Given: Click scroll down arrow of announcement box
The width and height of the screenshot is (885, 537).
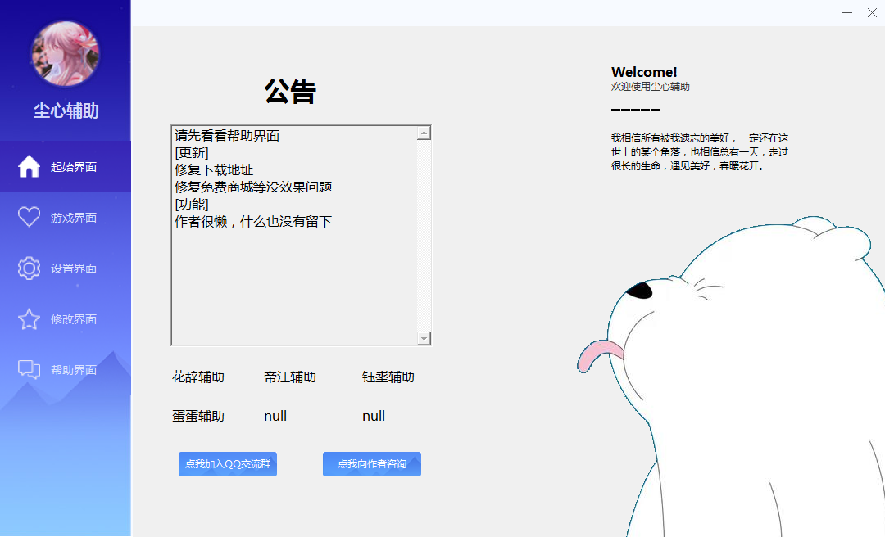Looking at the screenshot, I should click(424, 338).
